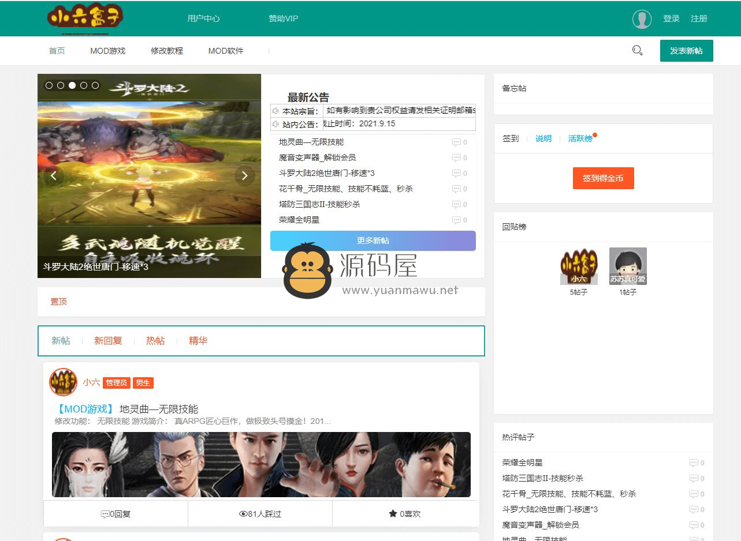Open MOD游戏 navigation item
Image resolution: width=741 pixels, height=541 pixels.
107,51
